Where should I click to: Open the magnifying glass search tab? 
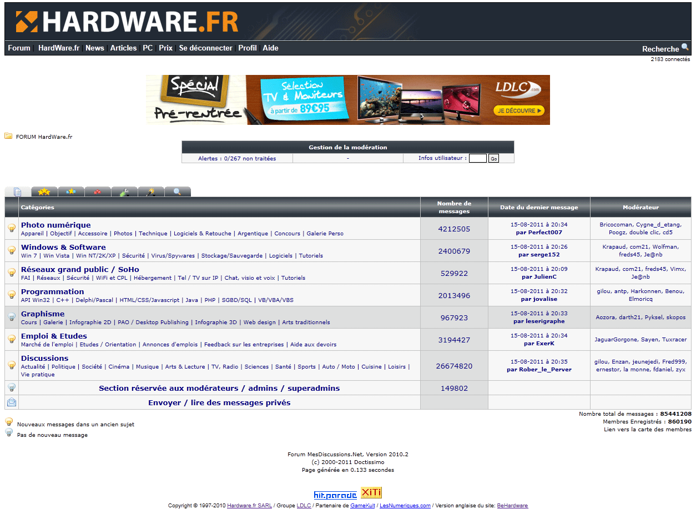178,192
